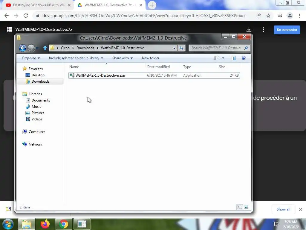Screen dimensions: 306x230
Task: Open the Organize menu
Action: 31,58
